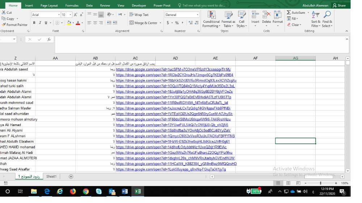Adjust the zoom slider handle
Viewport: 362px width, 203px height.
click(x=320, y=183)
